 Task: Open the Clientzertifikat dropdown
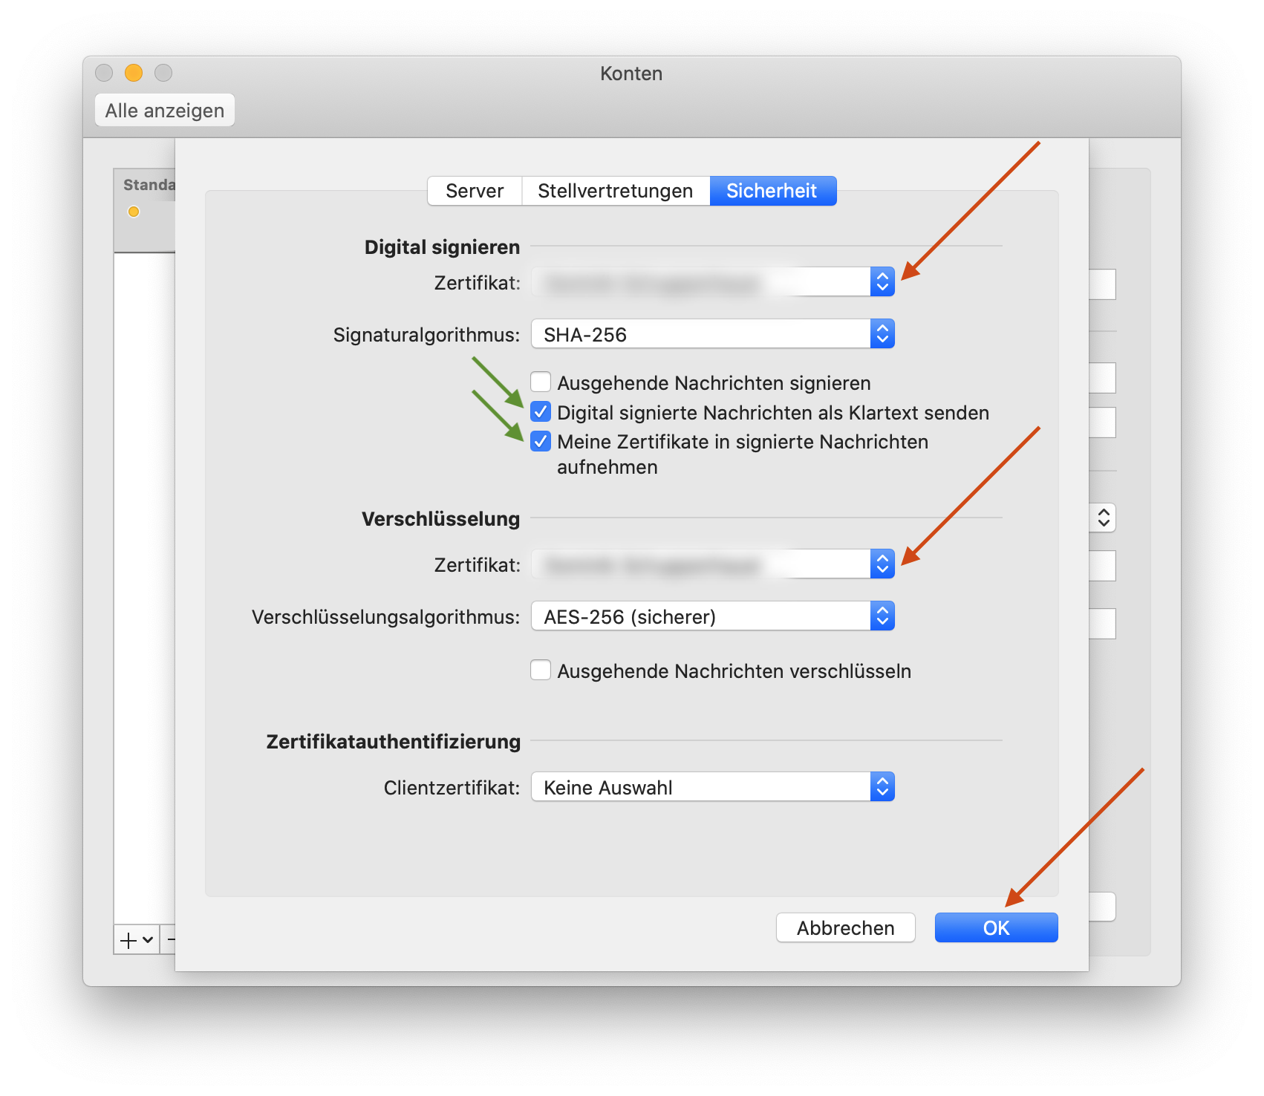[x=713, y=787]
